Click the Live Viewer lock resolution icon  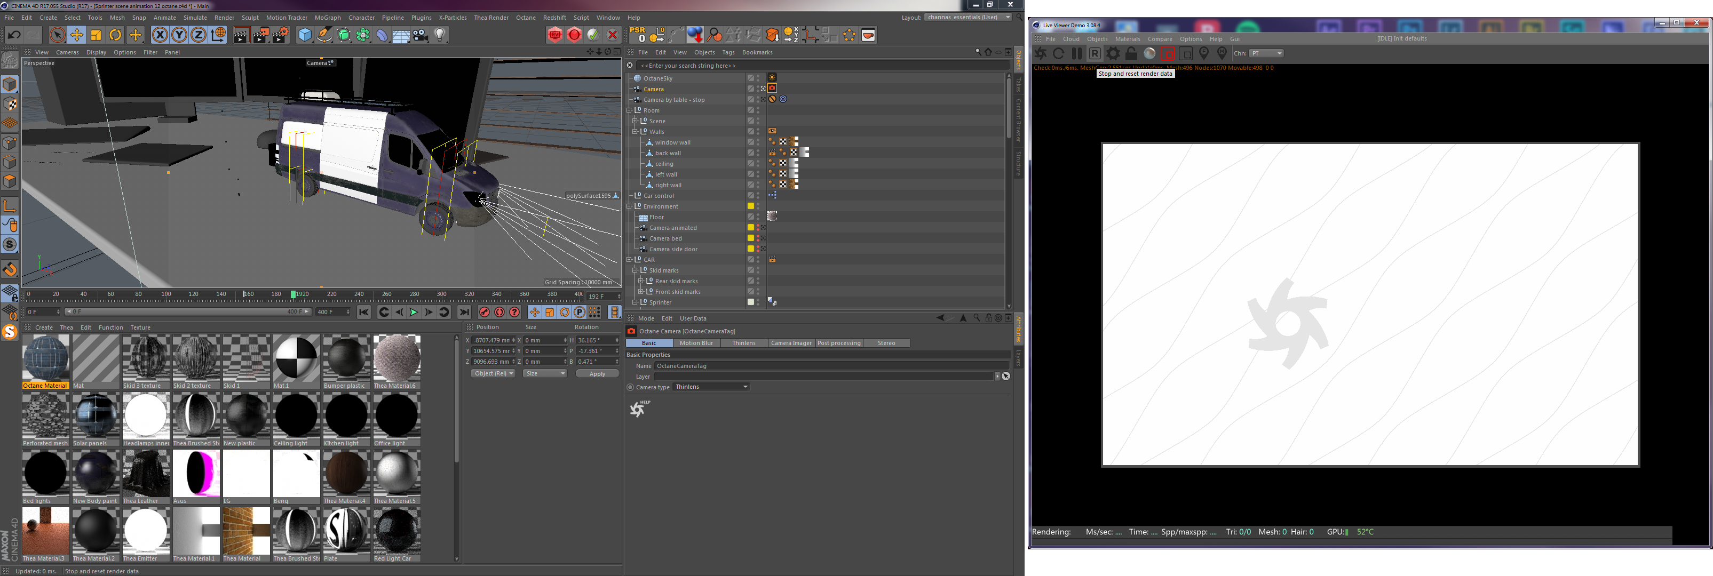[x=1130, y=54]
